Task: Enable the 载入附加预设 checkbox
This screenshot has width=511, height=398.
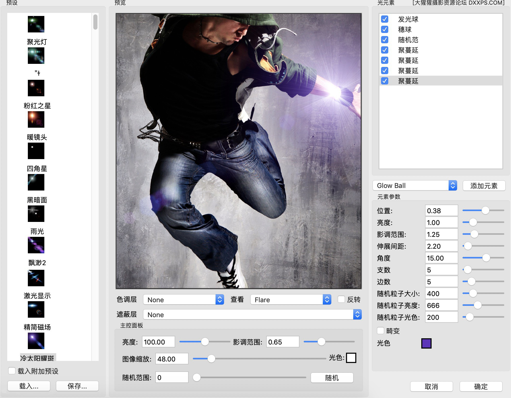Action: tap(12, 371)
